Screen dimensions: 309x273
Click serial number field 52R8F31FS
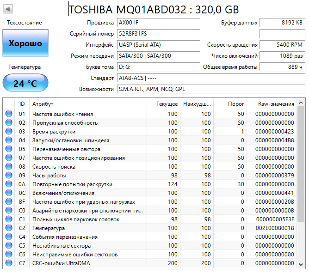pos(159,34)
